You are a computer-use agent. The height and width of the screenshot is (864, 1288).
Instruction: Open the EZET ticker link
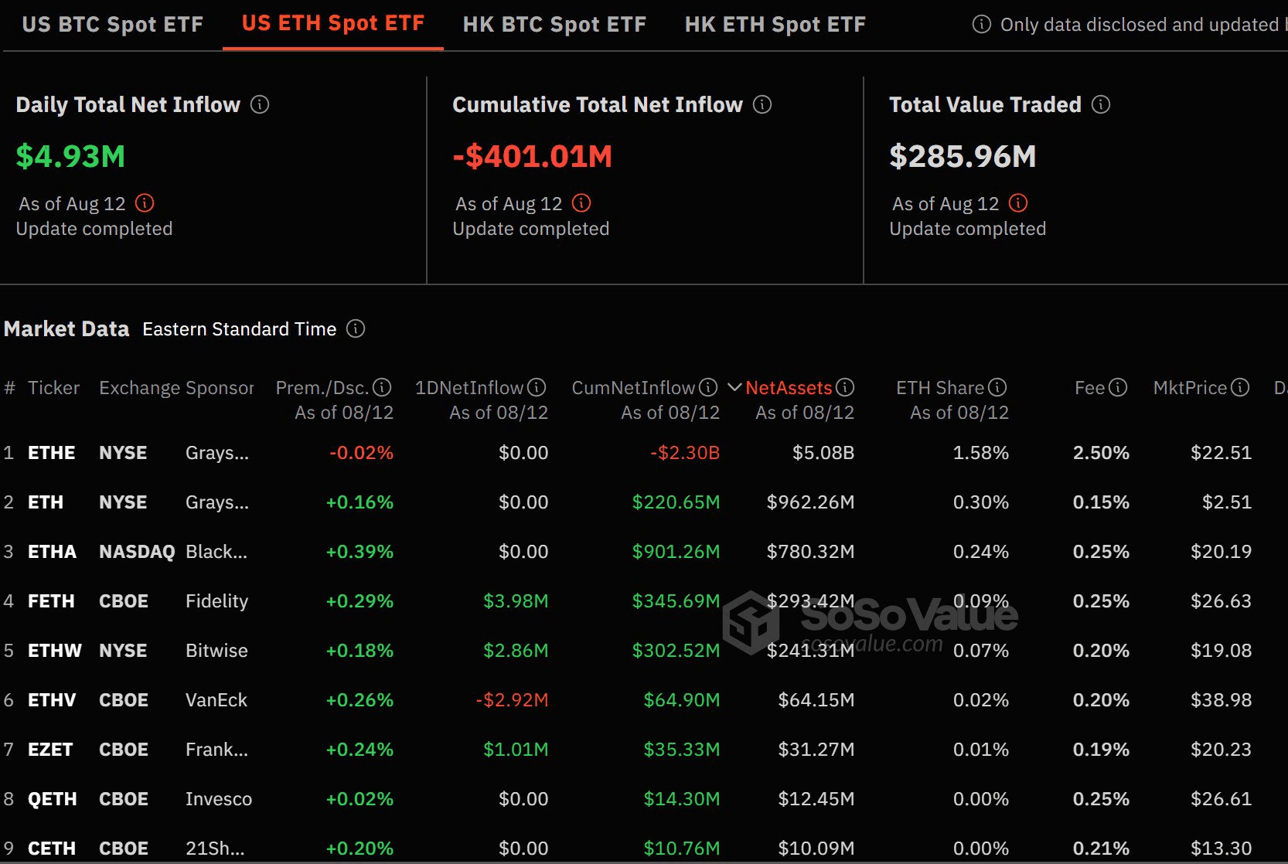[50, 750]
